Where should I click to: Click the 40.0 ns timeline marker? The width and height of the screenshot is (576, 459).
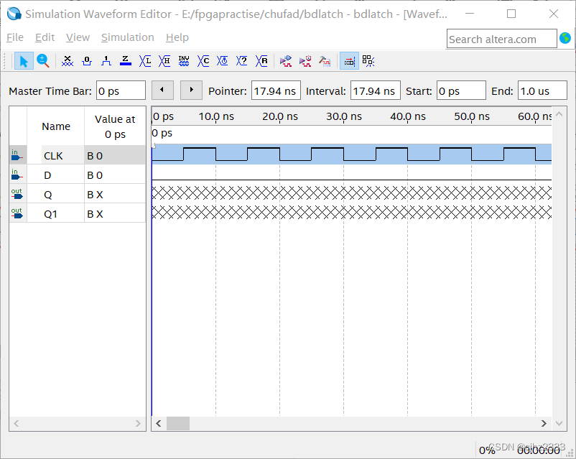[x=408, y=117]
